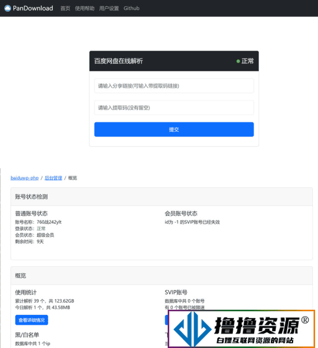Click the SVIP账号已经失效 message

(192, 222)
